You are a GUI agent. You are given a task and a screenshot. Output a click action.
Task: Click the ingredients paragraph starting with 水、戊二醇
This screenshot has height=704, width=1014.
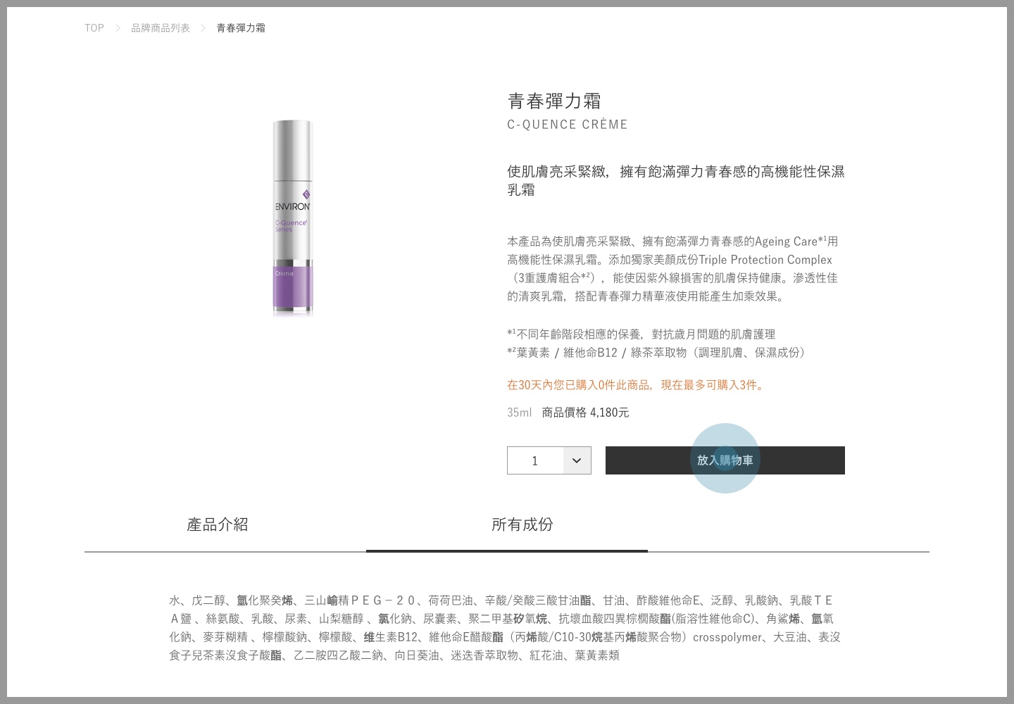coord(506,628)
